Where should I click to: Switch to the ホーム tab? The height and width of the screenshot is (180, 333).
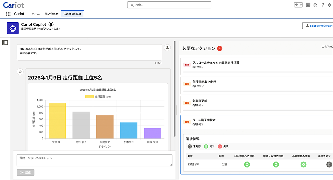[x=36, y=14]
